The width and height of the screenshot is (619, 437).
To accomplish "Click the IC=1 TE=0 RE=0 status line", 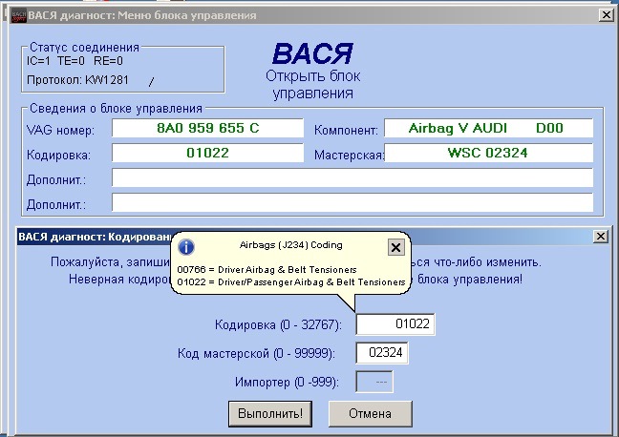I will (75, 61).
